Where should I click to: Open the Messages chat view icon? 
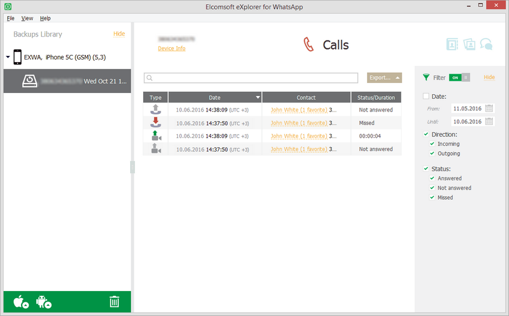(x=486, y=44)
